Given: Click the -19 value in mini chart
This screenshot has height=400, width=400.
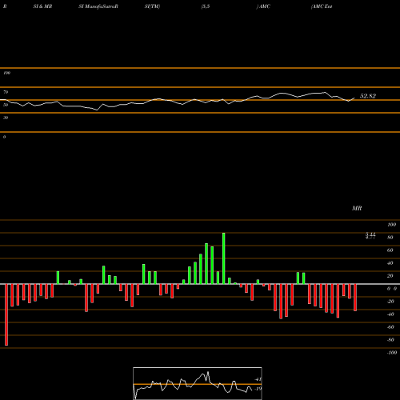Looking at the screenshot, I should [258, 389].
